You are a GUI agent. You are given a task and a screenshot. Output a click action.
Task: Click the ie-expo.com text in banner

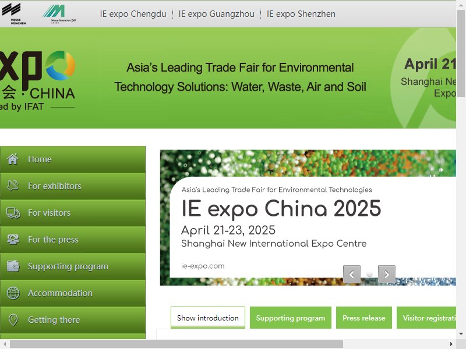[203, 266]
